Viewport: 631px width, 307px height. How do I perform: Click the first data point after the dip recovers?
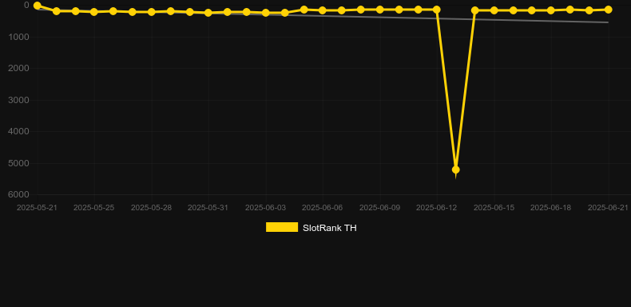[x=475, y=10]
